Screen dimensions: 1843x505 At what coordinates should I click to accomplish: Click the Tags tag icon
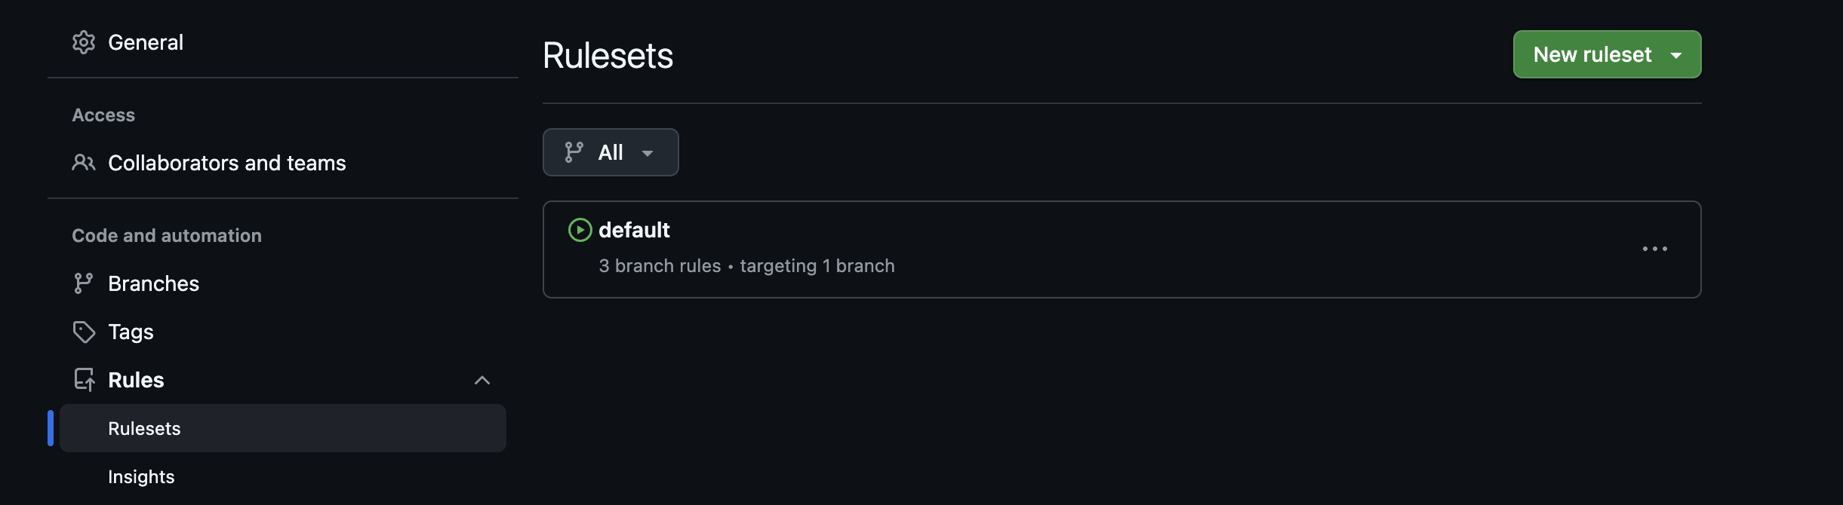click(x=84, y=332)
